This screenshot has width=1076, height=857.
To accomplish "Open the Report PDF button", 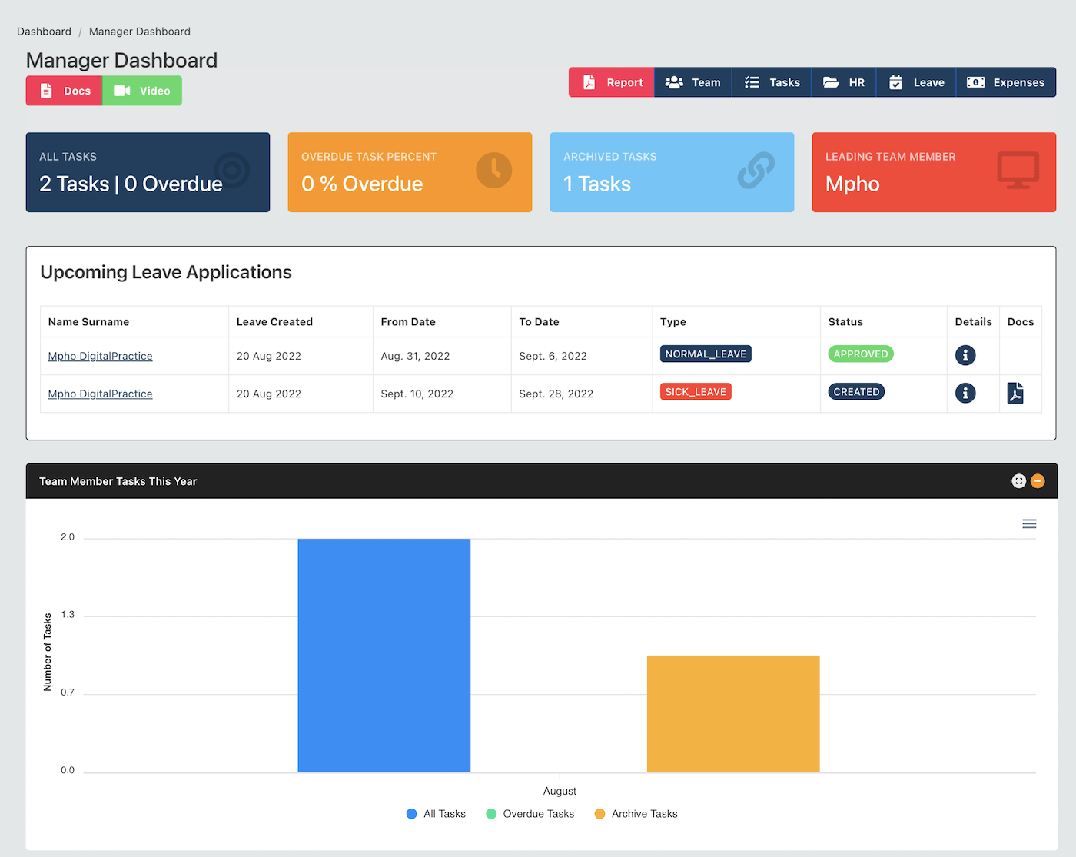I will 612,82.
